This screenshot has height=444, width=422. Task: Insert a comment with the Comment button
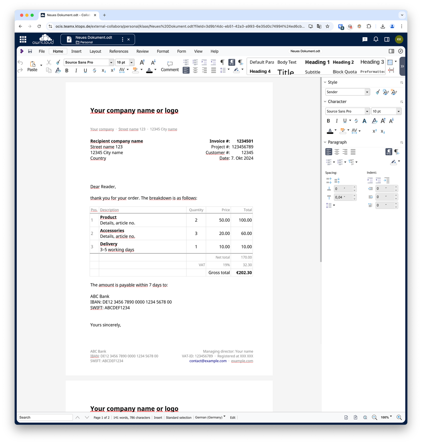(x=170, y=66)
